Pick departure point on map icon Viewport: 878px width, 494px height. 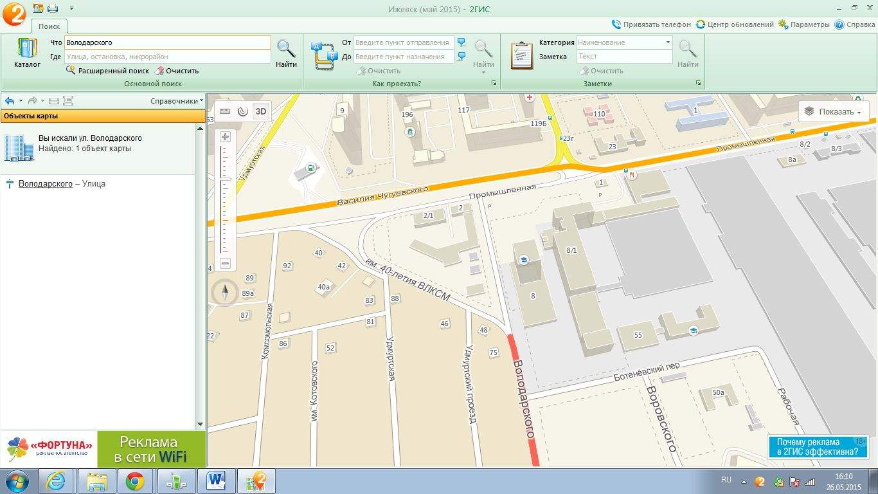(x=461, y=42)
